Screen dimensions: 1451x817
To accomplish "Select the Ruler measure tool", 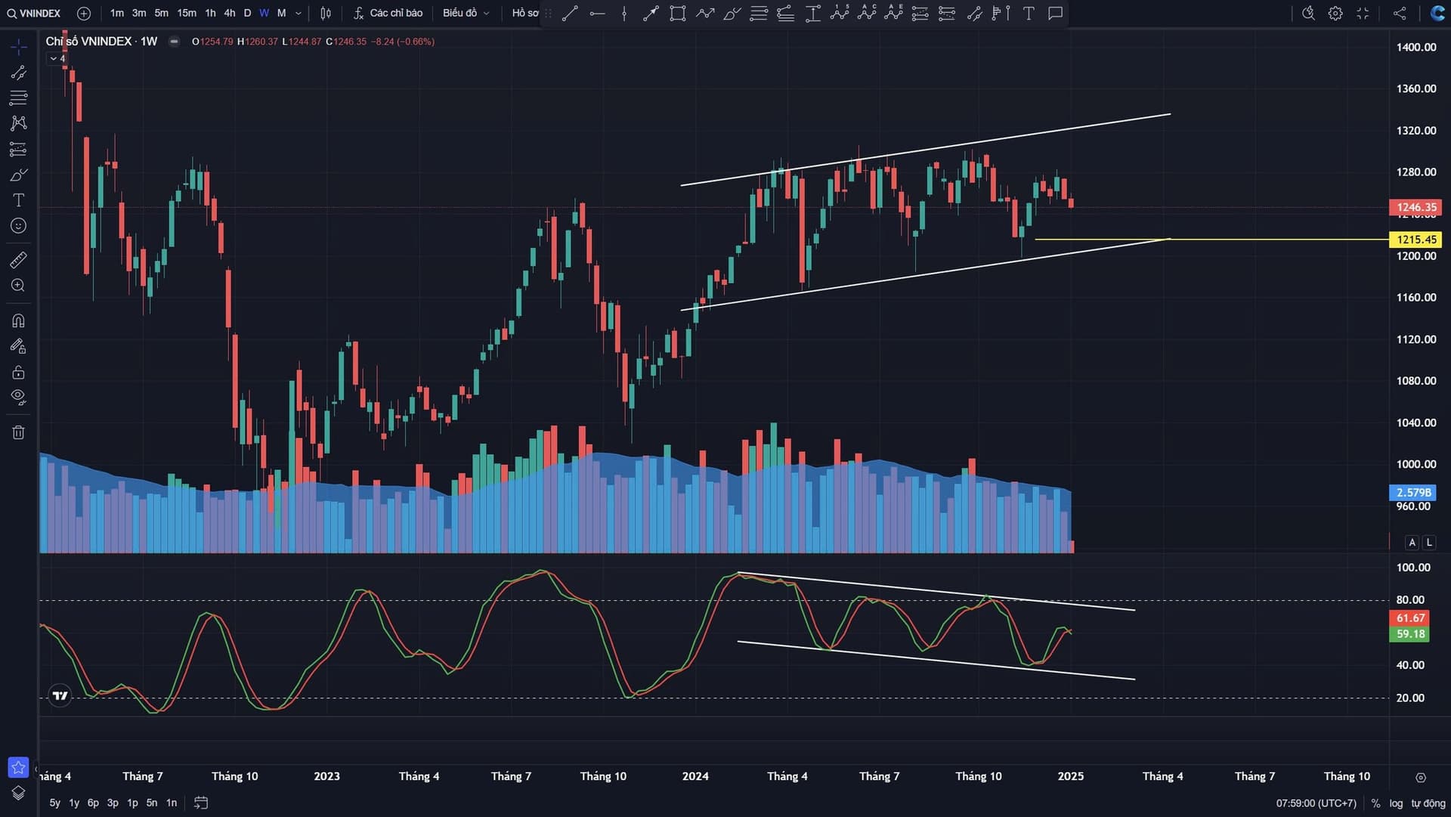I will (18, 261).
